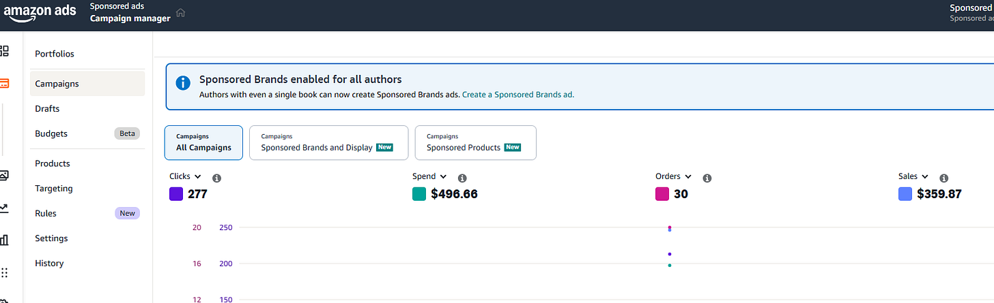Screen dimensions: 994x303
Task: Open the dotted grid apps icon in rail
Action: click(4, 272)
